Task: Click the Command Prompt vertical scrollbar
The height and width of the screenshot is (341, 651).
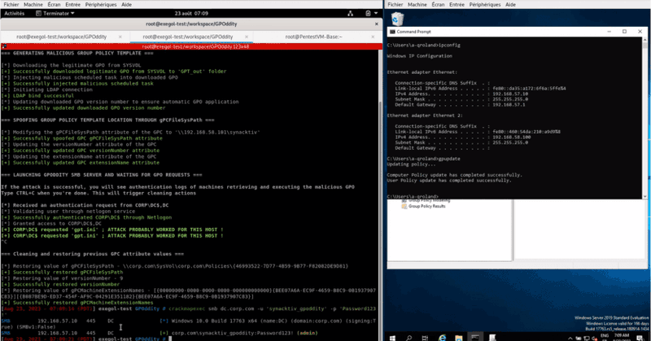Action: 644,118
